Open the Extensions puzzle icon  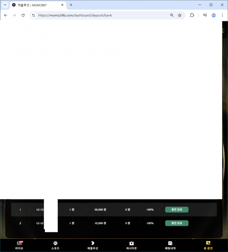pyautogui.click(x=192, y=15)
